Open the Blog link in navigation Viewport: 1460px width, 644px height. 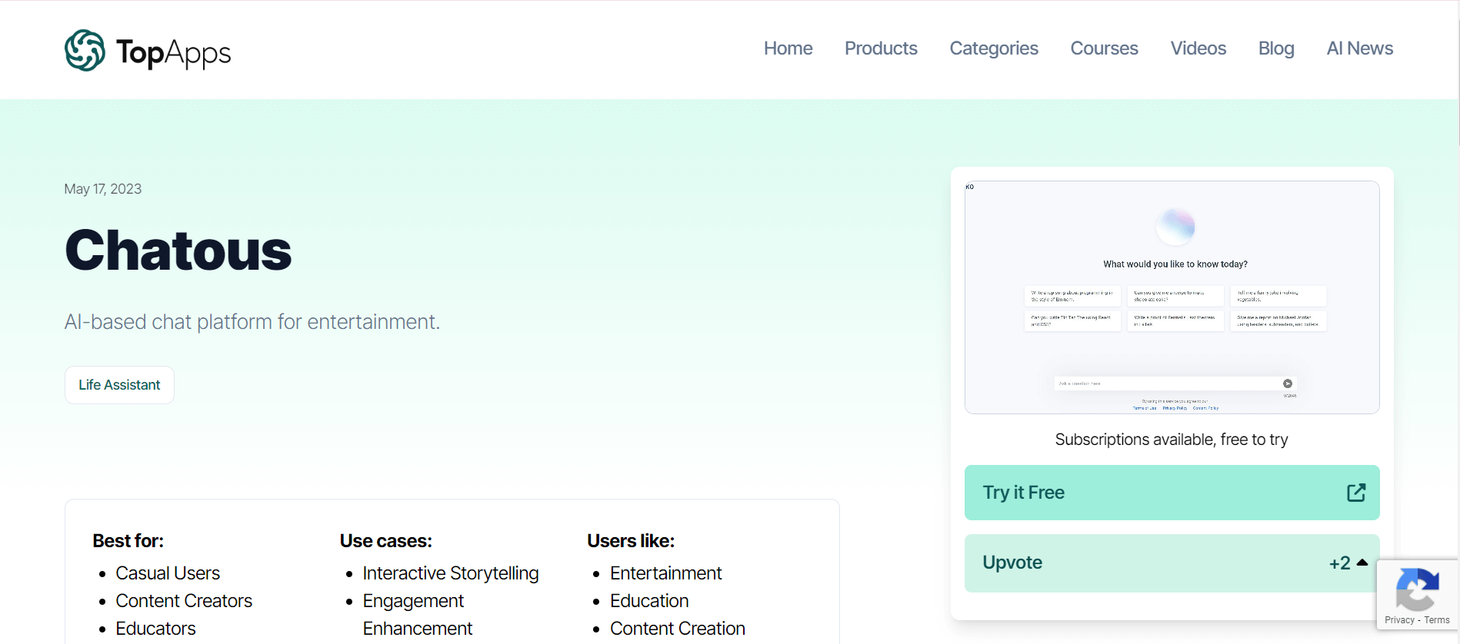1276,48
